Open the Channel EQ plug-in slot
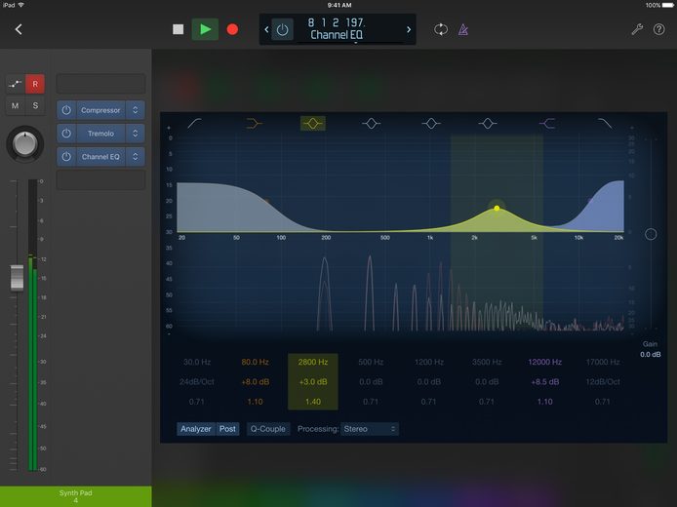Screen dimensions: 677x507 click(100, 157)
